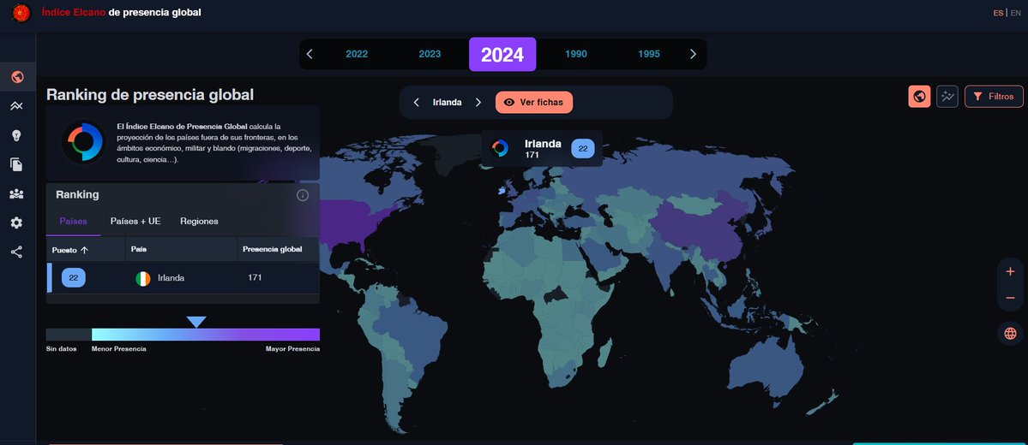Select year 2023
The height and width of the screenshot is (445, 1028).
click(430, 54)
